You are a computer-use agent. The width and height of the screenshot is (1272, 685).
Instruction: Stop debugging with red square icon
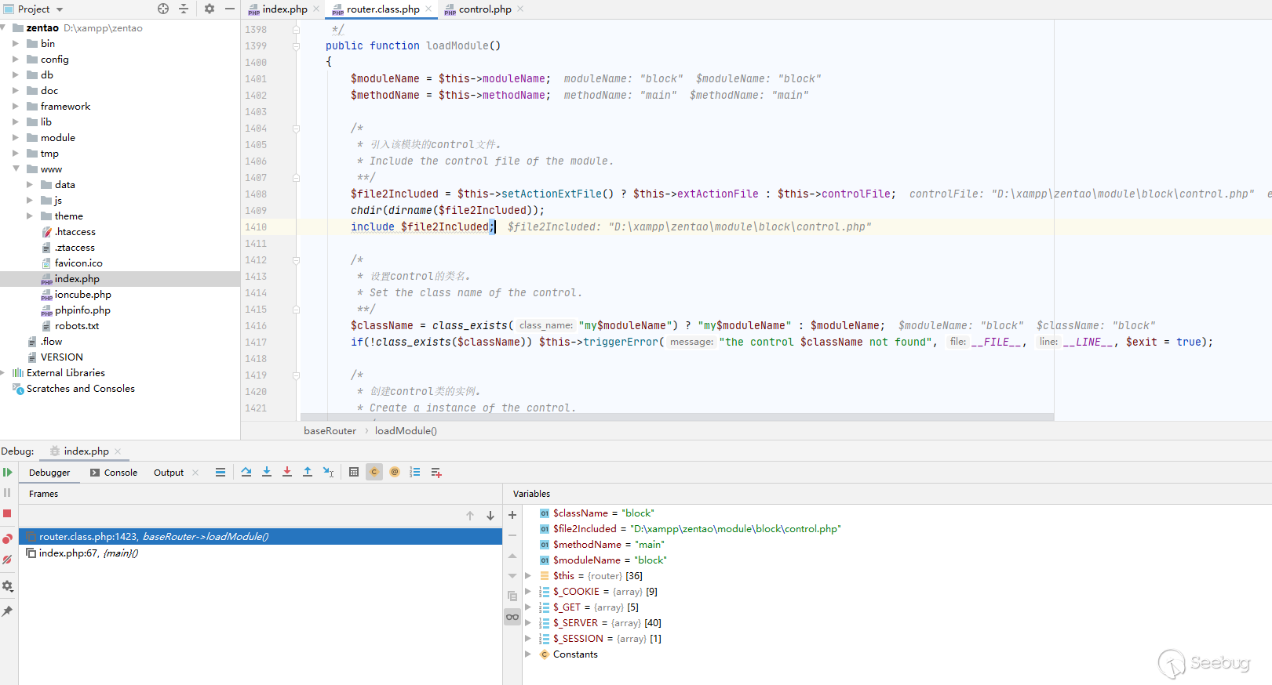point(7,513)
